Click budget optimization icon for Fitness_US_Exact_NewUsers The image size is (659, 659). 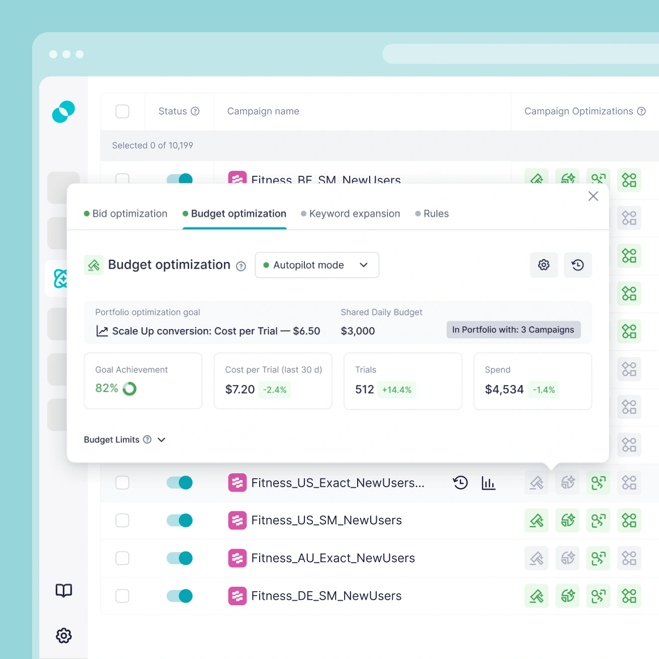(568, 483)
